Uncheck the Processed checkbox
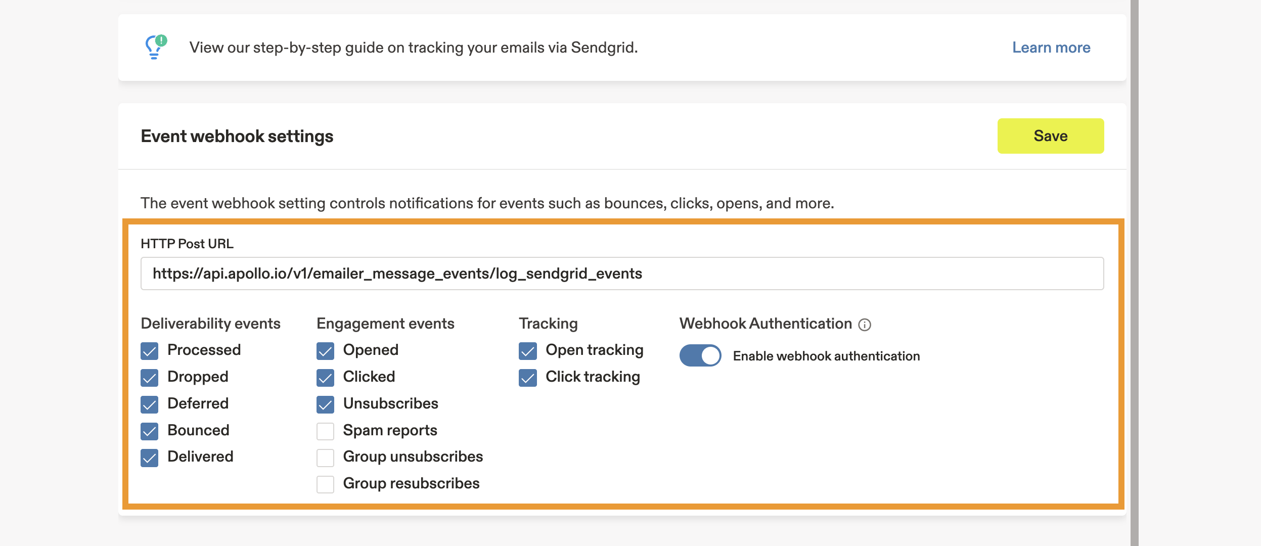Screen dimensions: 1261x546 (x=150, y=351)
